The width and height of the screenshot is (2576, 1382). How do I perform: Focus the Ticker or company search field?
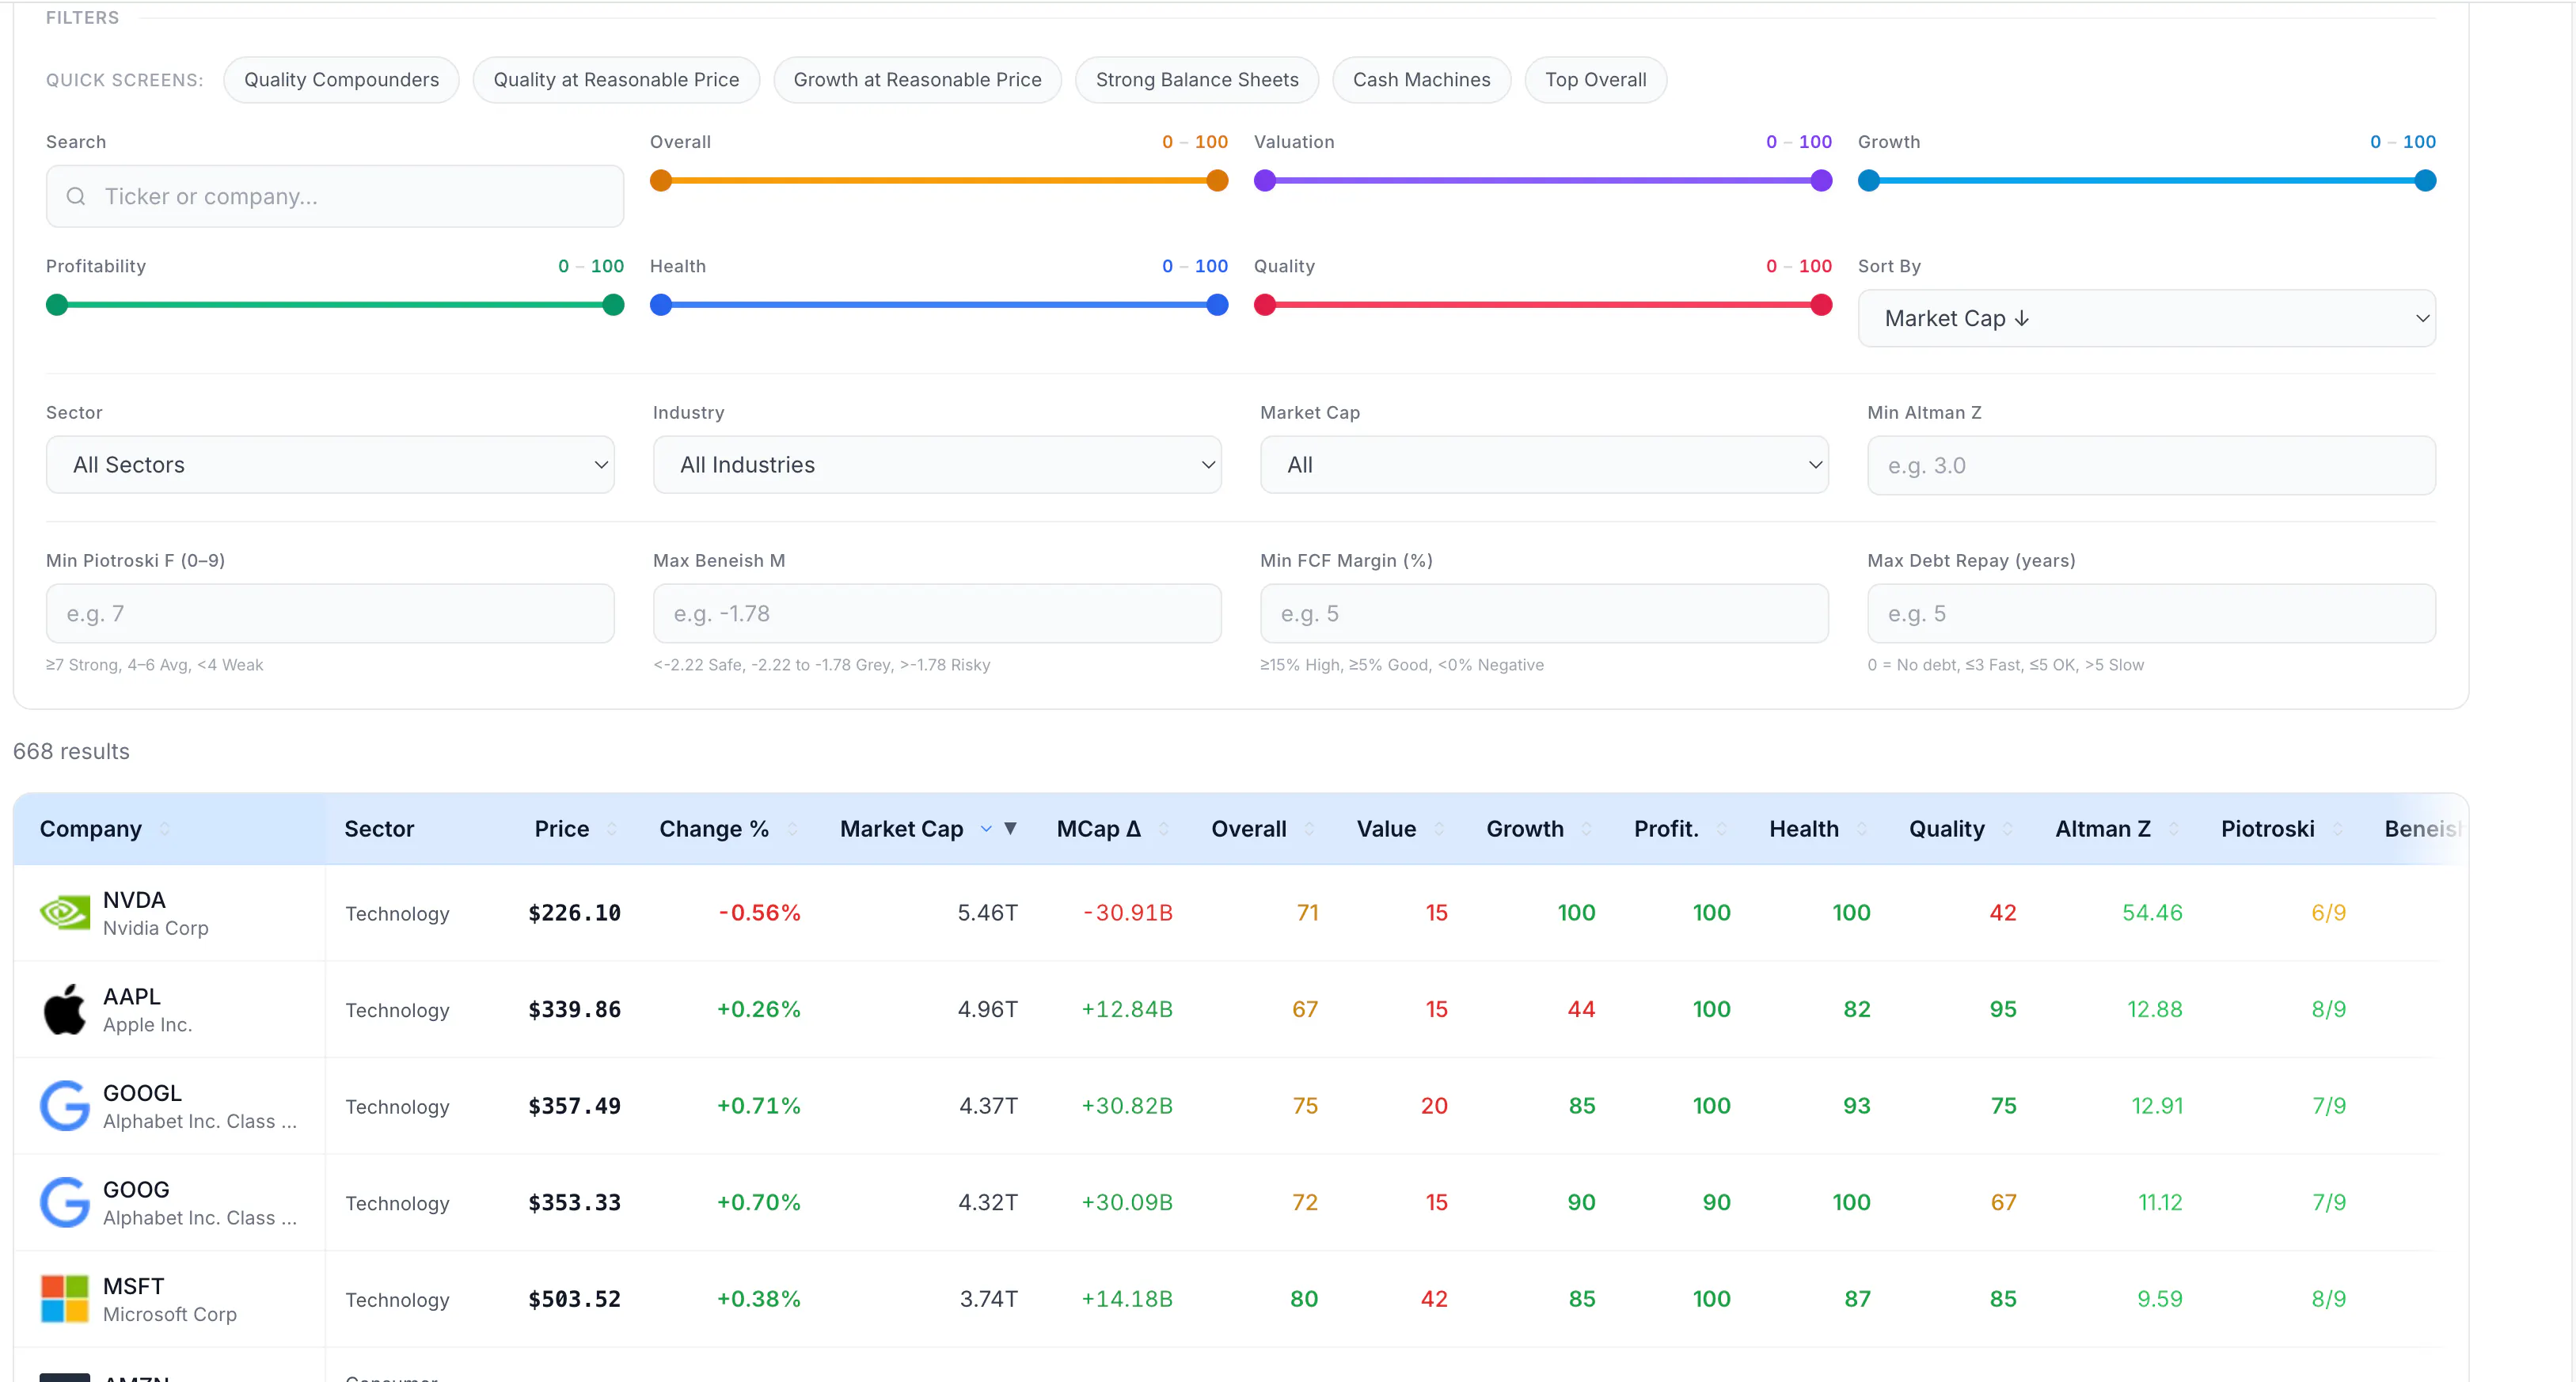335,196
